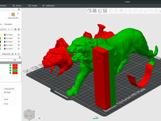The width and height of the screenshot is (161, 121).
Task: Select the Rotate tool in toolbar
Action: 135,11
